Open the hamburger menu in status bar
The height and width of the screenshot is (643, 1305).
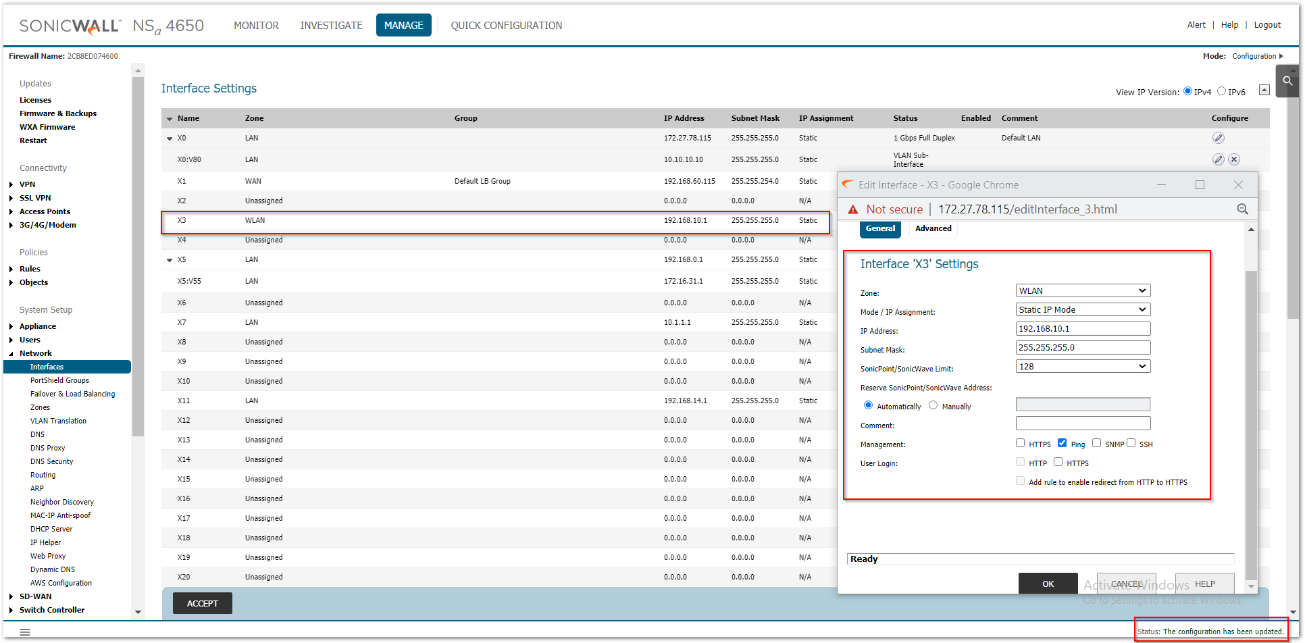coord(25,632)
